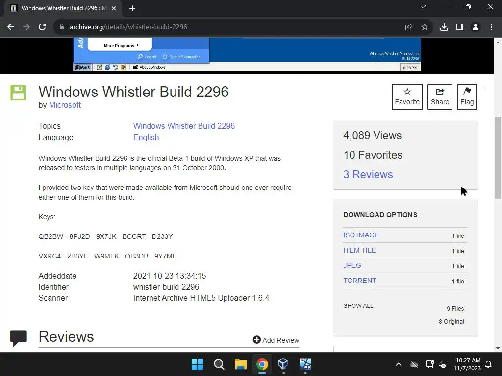The image size is (502, 376).
Task: Open the English language link
Action: tap(146, 137)
